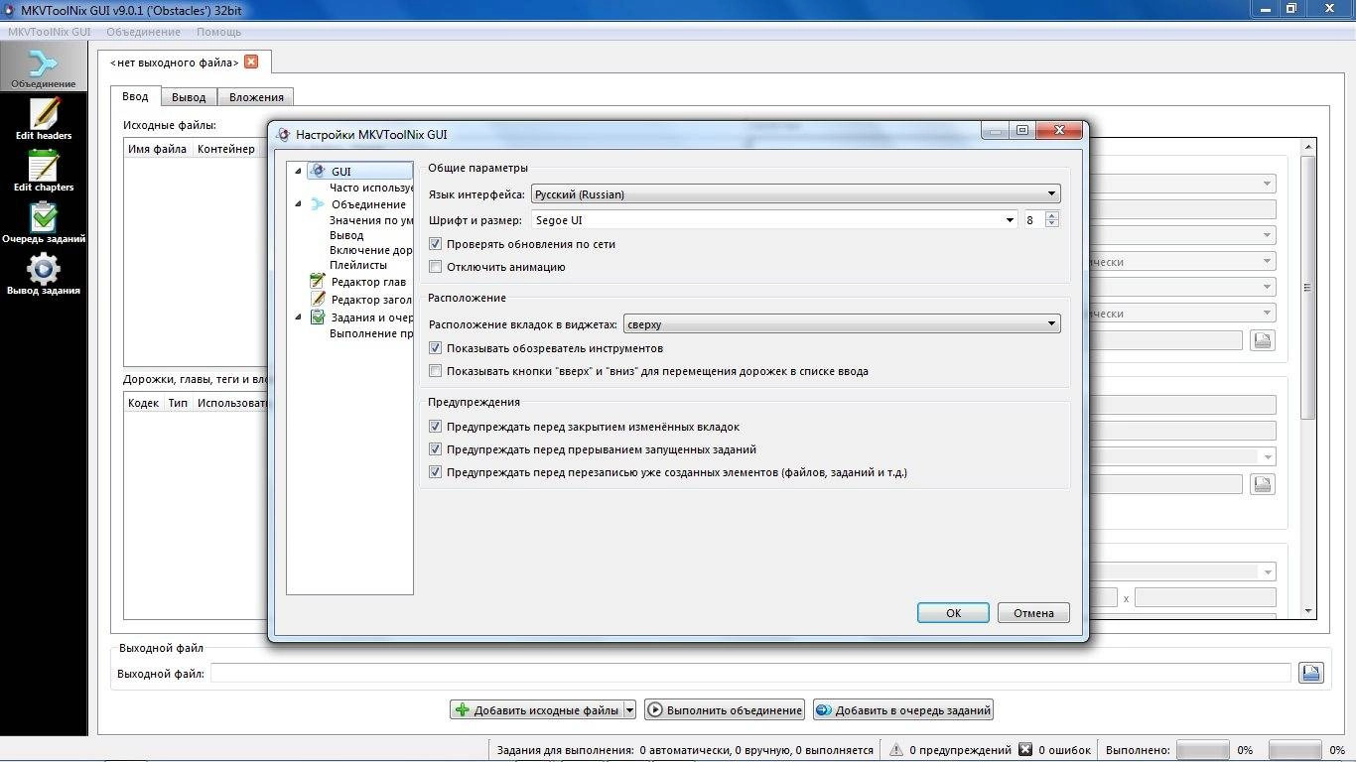Image resolution: width=1356 pixels, height=762 pixels.
Task: Open the Вывод задания tool
Action: [x=44, y=274]
